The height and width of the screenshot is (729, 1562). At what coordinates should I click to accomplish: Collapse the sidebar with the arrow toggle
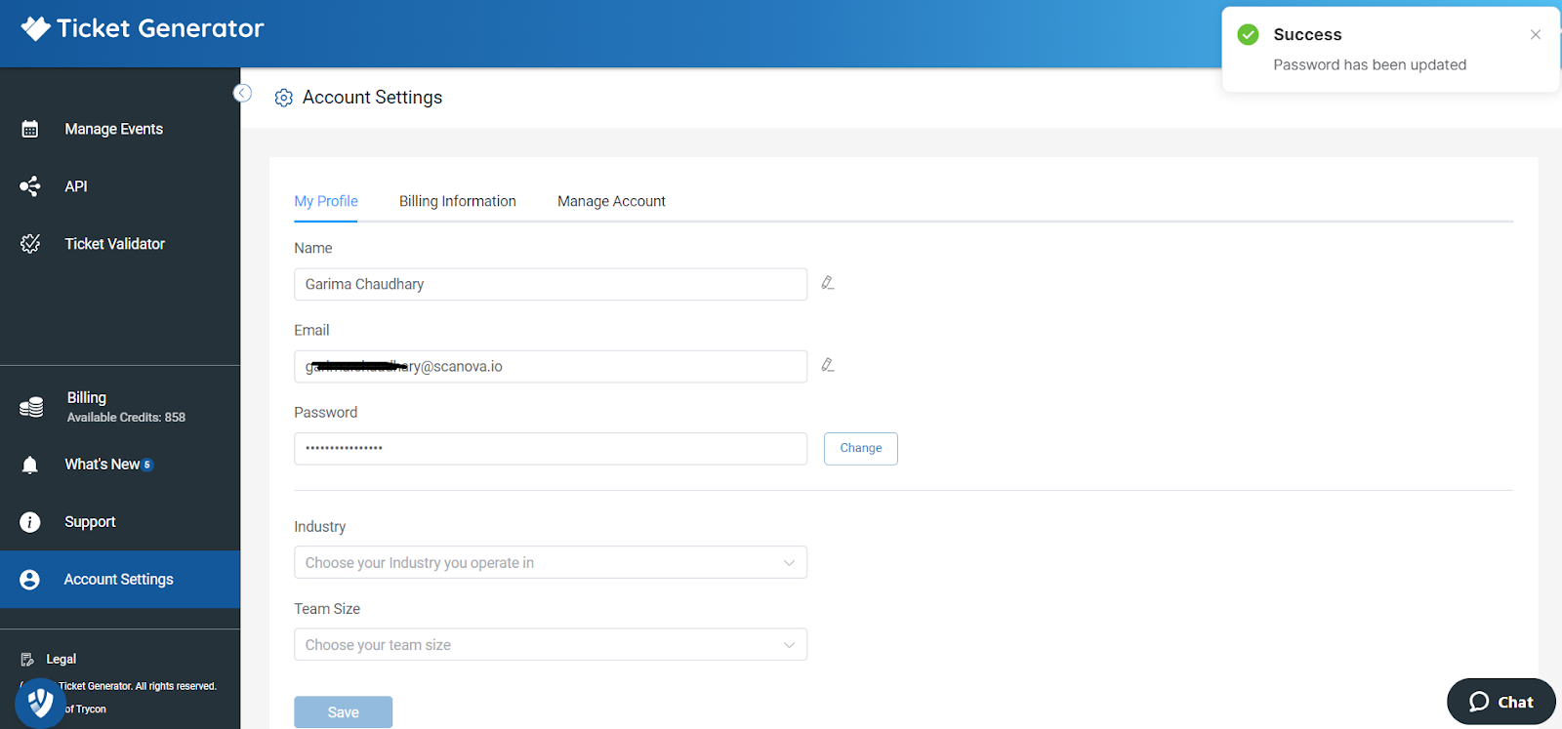tap(243, 94)
